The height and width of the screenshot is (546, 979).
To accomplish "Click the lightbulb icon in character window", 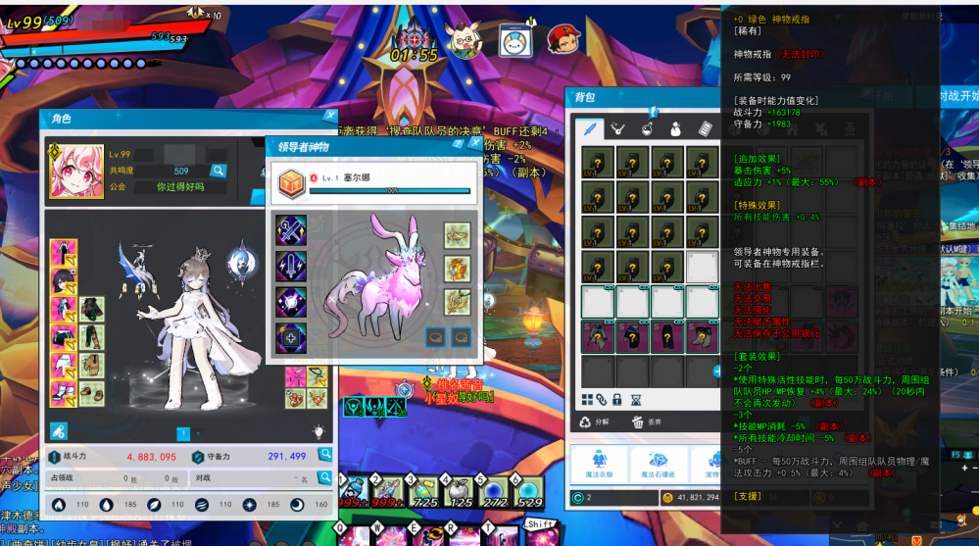I will (318, 431).
